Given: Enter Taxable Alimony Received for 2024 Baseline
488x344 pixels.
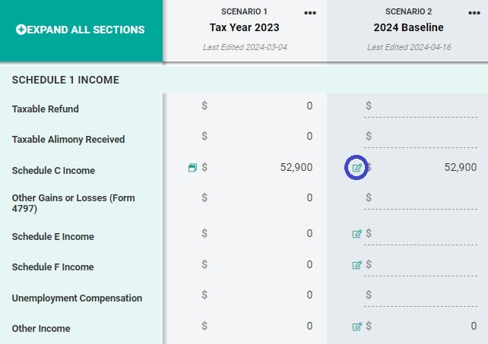Looking at the screenshot, I should (424, 137).
